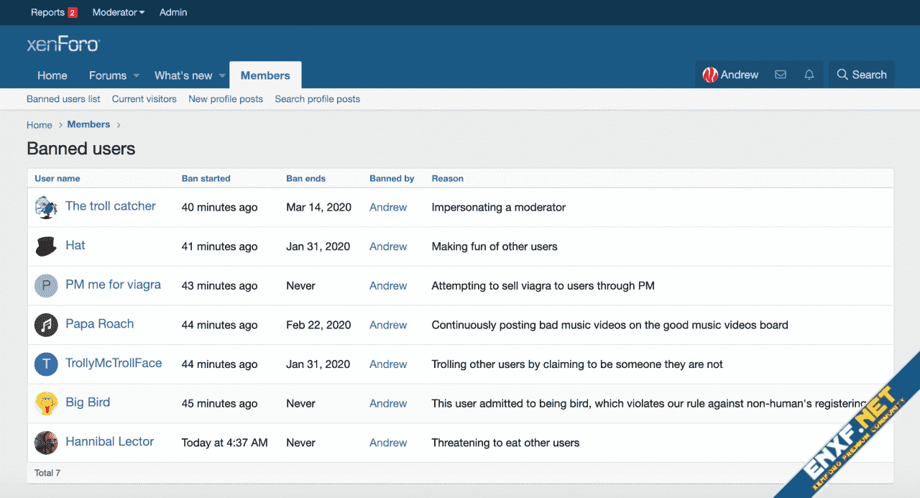Open the Moderator dropdown menu
Screen dimensions: 920x498
119,12
